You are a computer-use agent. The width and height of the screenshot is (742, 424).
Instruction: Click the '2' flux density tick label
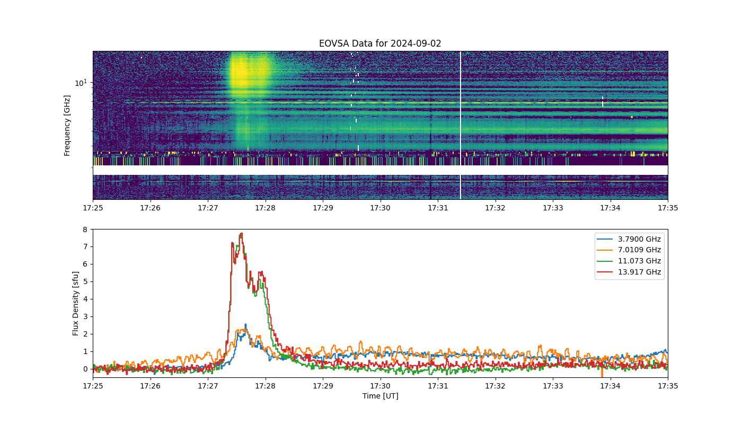85,334
